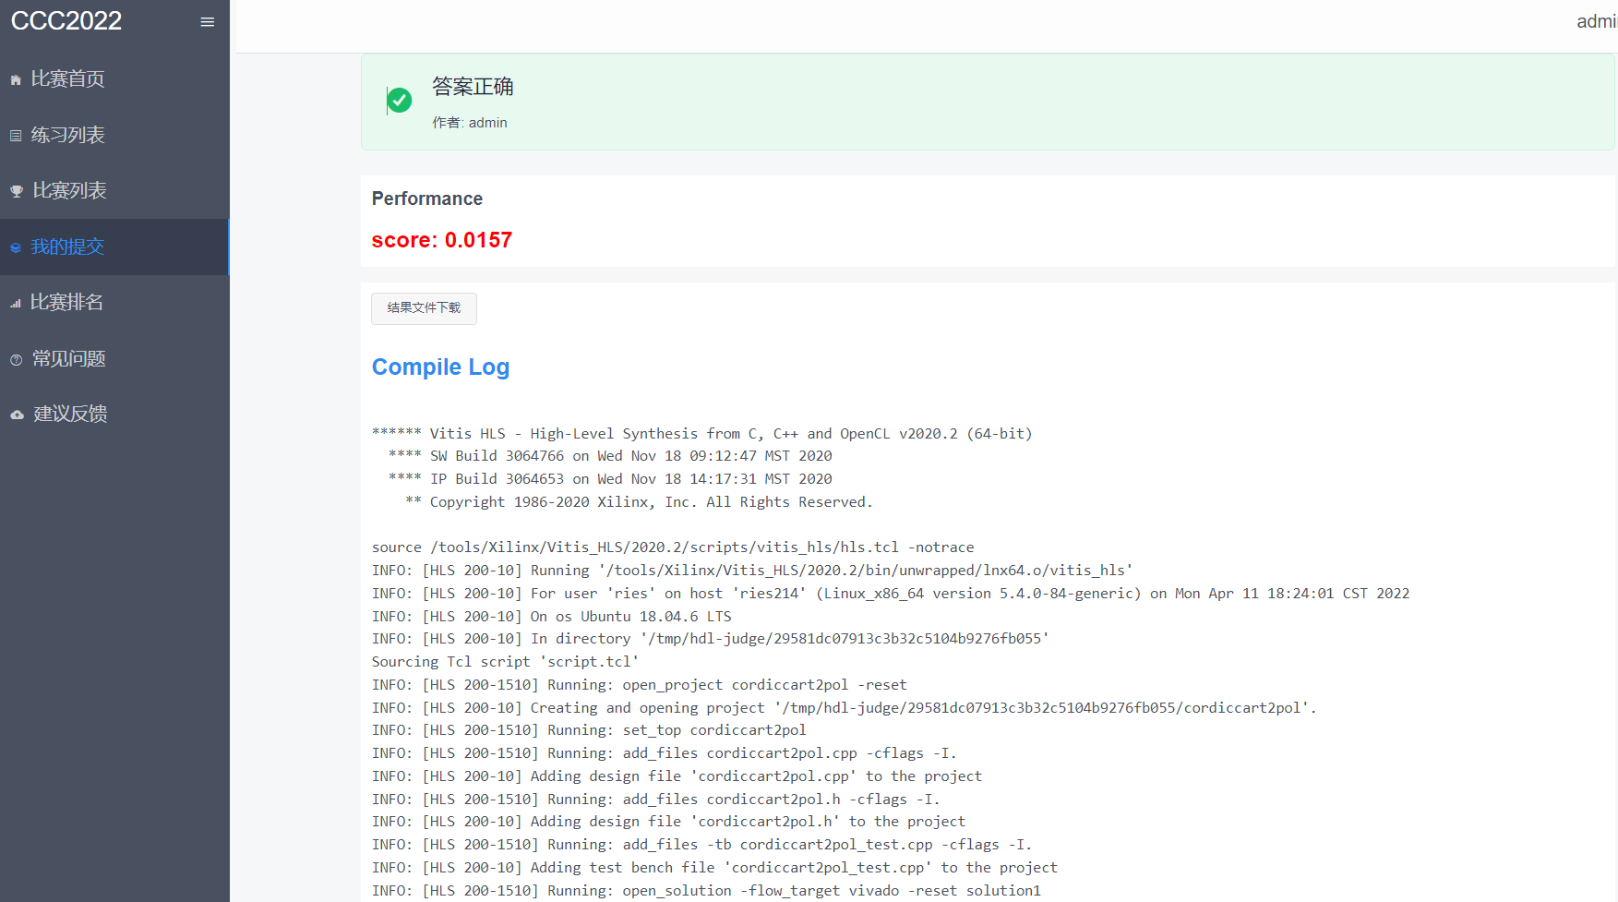The width and height of the screenshot is (1618, 902).
Task: Click the trophy icon beside 比赛列表
Action: [17, 191]
